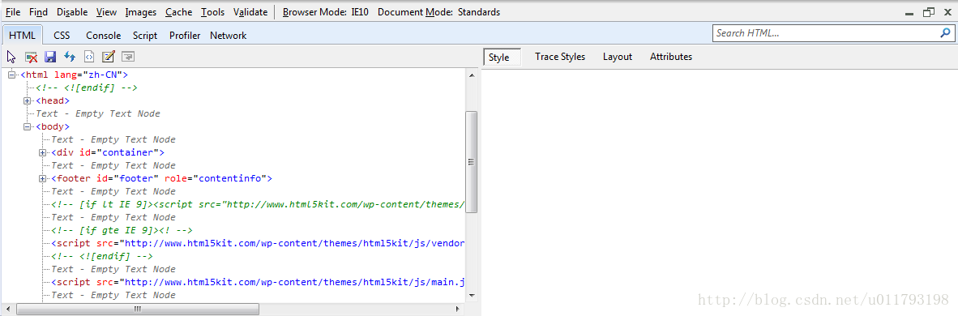Select the <footer id="footer" role="contentinfo"> row
Image resolution: width=958 pixels, height=316 pixels.
point(161,178)
